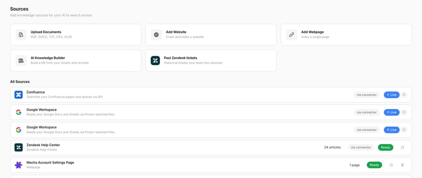
Task: Open the Zendesk Help Center source title
Action: pyautogui.click(x=43, y=145)
